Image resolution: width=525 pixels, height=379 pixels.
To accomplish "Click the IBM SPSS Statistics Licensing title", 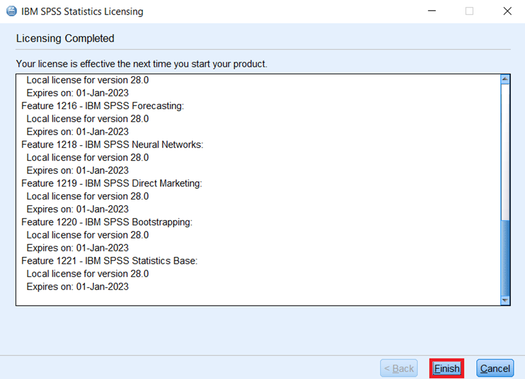I will click(x=82, y=11).
